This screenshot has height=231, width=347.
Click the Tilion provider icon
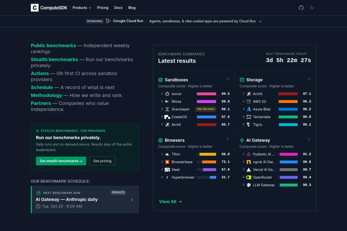coord(167,154)
